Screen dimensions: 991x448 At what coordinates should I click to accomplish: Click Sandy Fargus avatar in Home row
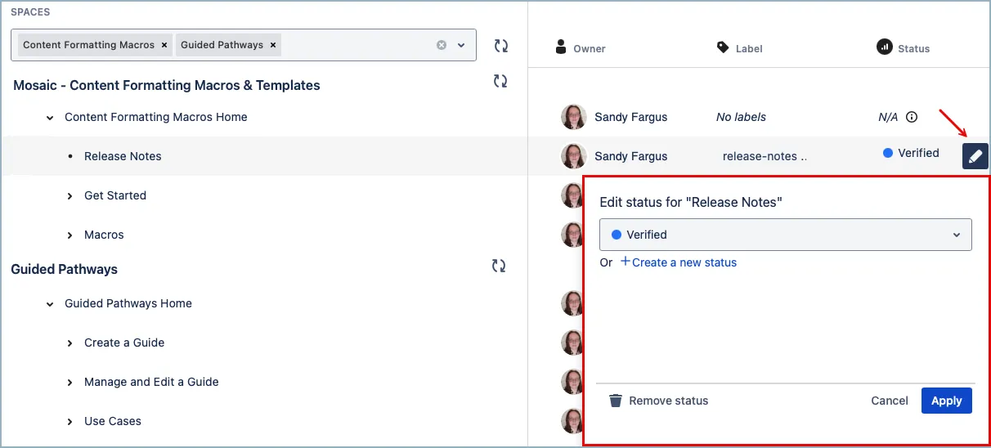click(574, 117)
